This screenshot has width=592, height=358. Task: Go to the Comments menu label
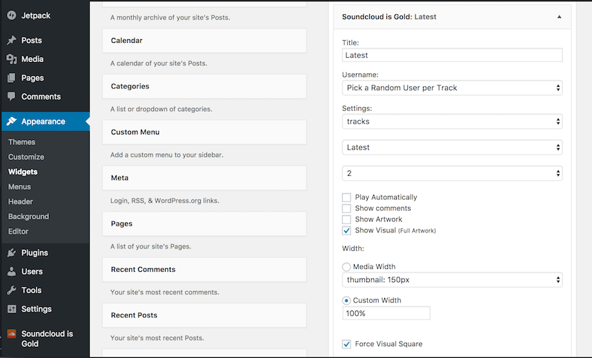[41, 97]
